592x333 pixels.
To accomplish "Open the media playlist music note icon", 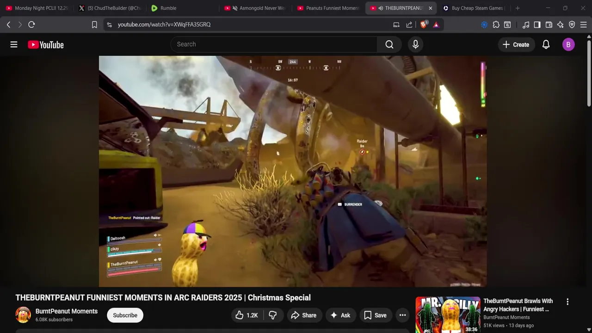I will tap(526, 25).
